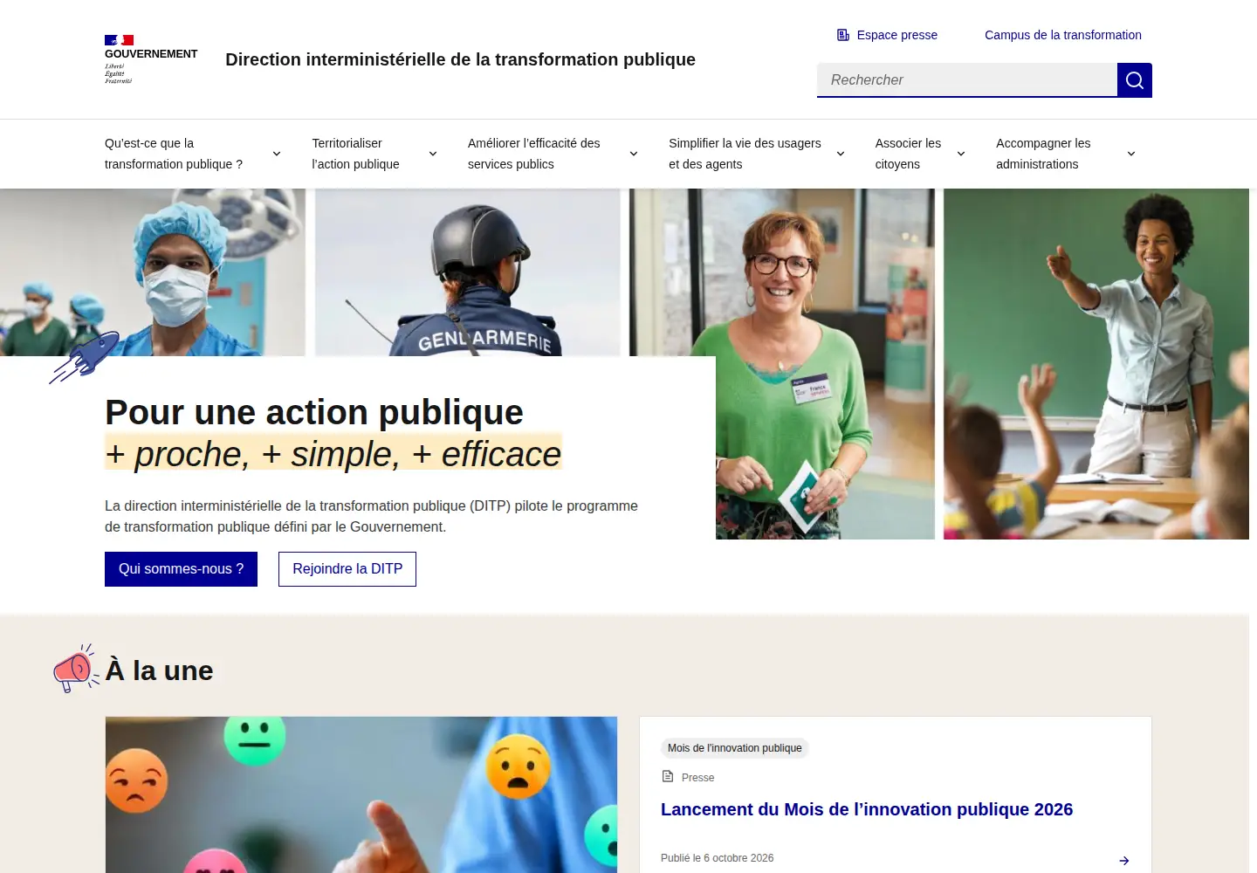The image size is (1257, 873).
Task: Open the "Simplifier la vie des usagers et des agents" menu
Action: (757, 154)
